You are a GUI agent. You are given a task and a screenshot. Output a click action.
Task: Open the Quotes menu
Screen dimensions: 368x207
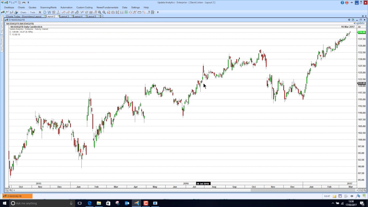tap(32, 7)
